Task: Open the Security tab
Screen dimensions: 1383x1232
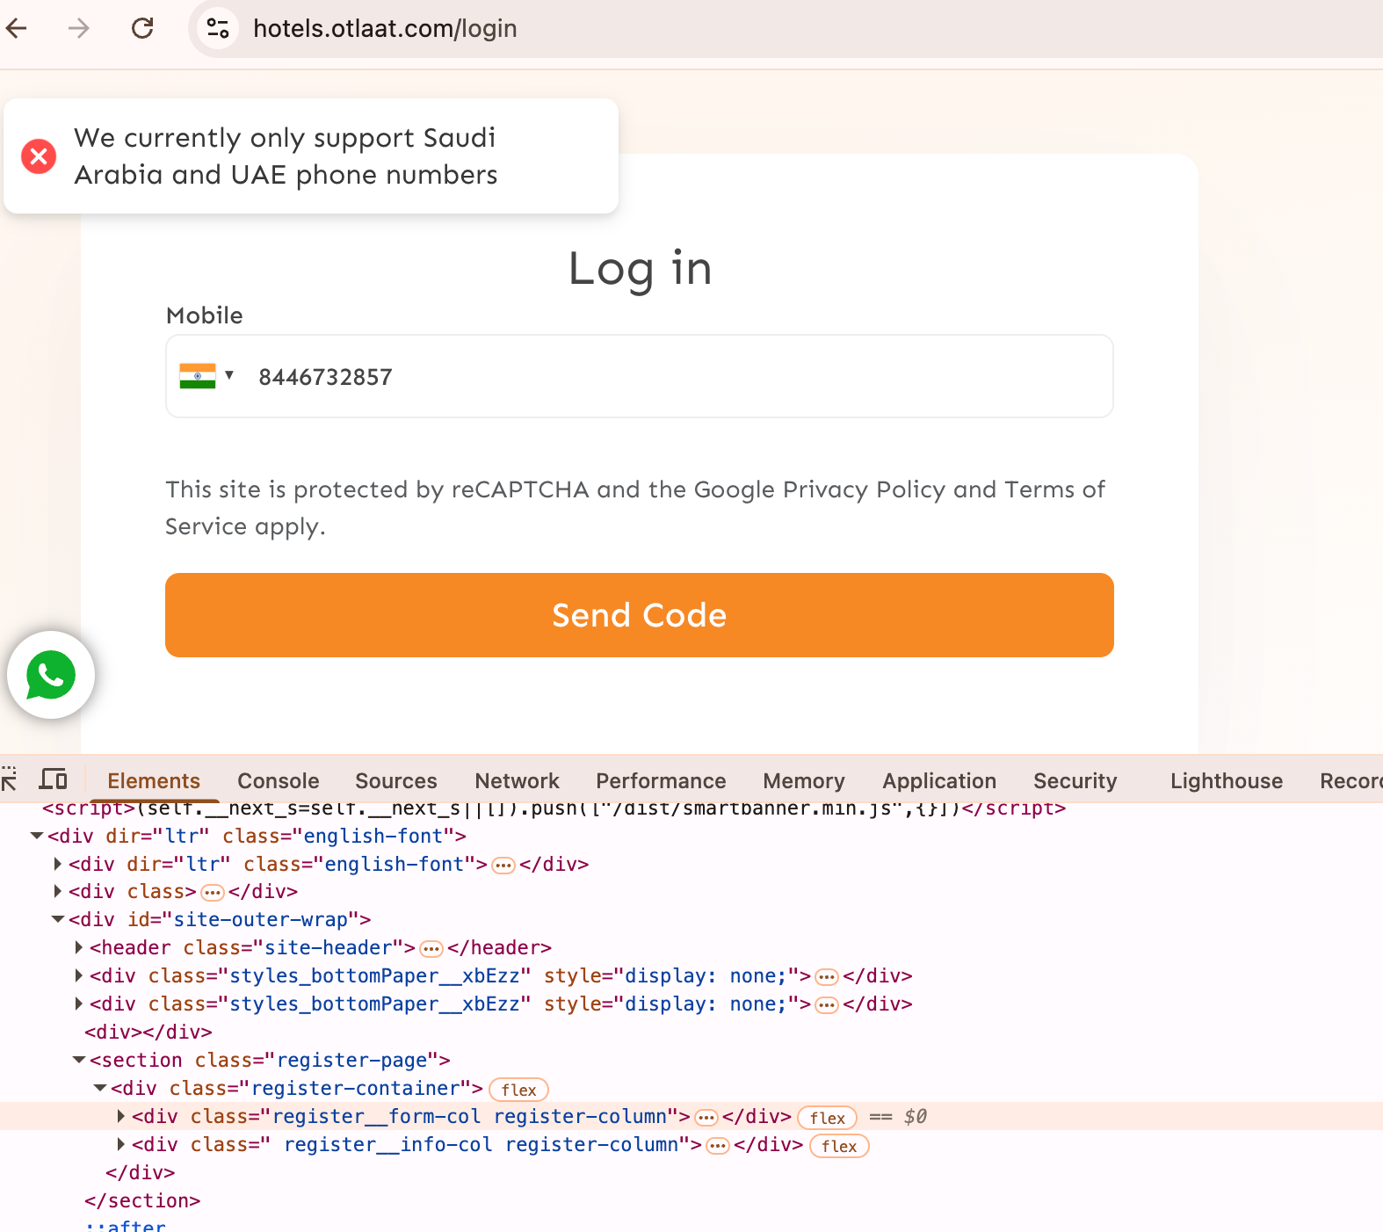Action: (x=1075, y=780)
